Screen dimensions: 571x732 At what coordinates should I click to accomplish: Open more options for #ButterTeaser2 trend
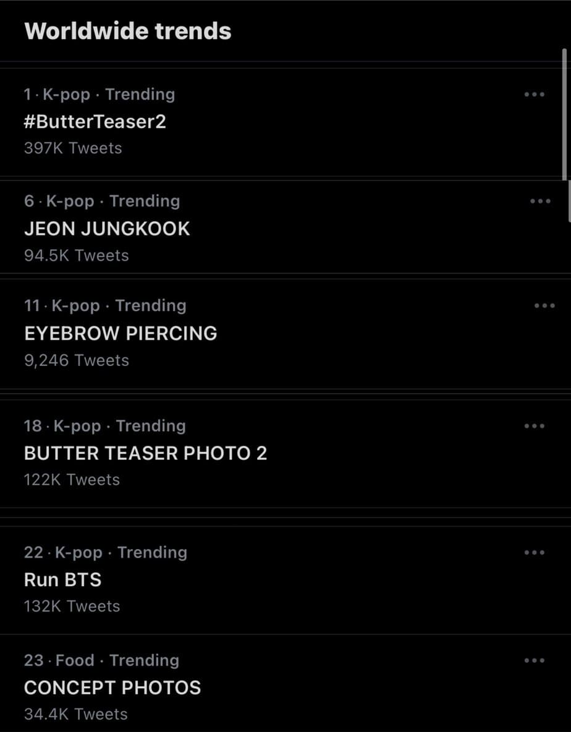click(534, 95)
